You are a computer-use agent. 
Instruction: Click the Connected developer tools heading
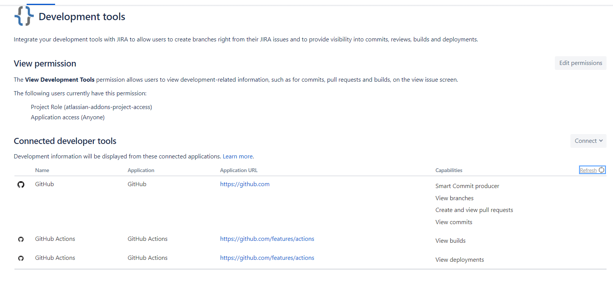[65, 141]
